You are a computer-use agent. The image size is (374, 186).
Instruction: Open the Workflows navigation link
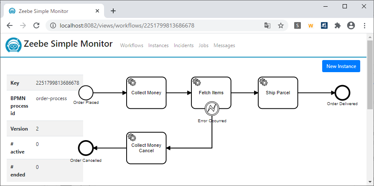pyautogui.click(x=132, y=45)
